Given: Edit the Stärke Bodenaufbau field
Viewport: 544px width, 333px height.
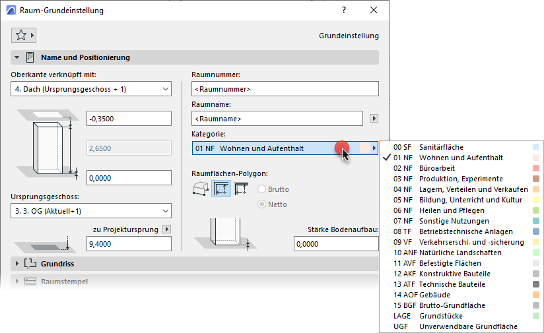Looking at the screenshot, I should (x=336, y=244).
